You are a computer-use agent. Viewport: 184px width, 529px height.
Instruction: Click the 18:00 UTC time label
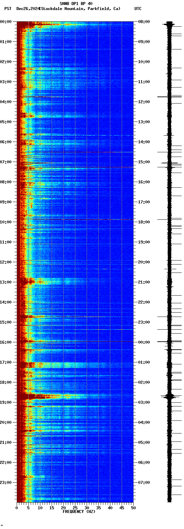coord(144,222)
